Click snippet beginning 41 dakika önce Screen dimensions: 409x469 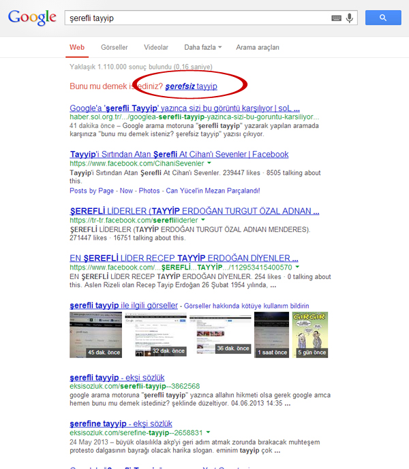click(194, 130)
